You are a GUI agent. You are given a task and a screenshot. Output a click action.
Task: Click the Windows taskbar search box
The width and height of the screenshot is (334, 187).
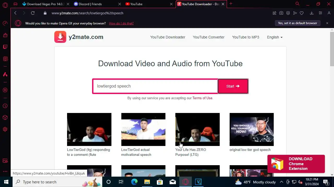click(58, 182)
